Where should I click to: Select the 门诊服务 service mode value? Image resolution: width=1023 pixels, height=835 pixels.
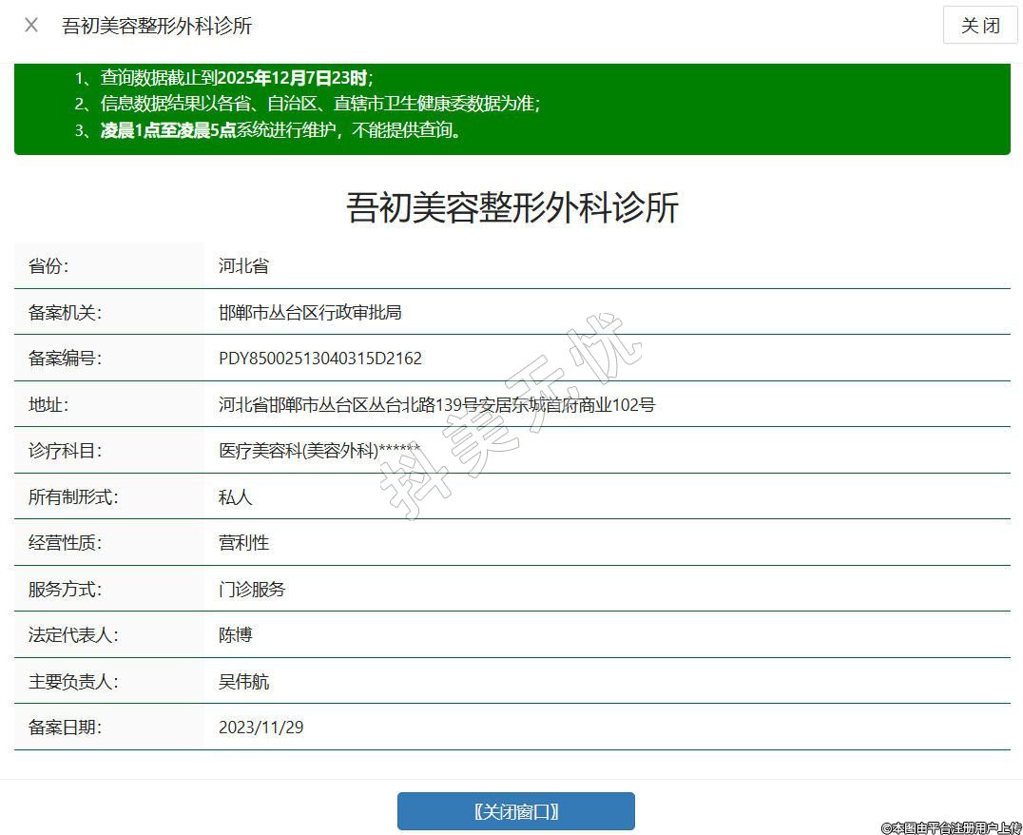coord(252,590)
